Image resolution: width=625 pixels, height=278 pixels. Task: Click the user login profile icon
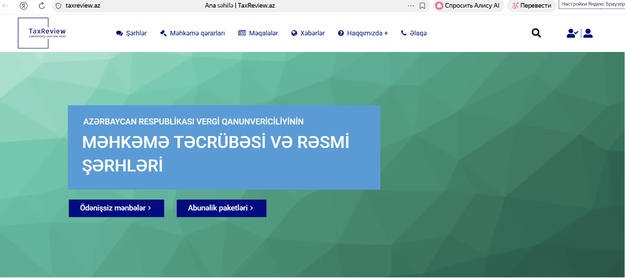(588, 33)
